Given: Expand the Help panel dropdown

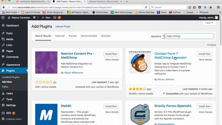Looking at the screenshot, I should [x=209, y=23].
